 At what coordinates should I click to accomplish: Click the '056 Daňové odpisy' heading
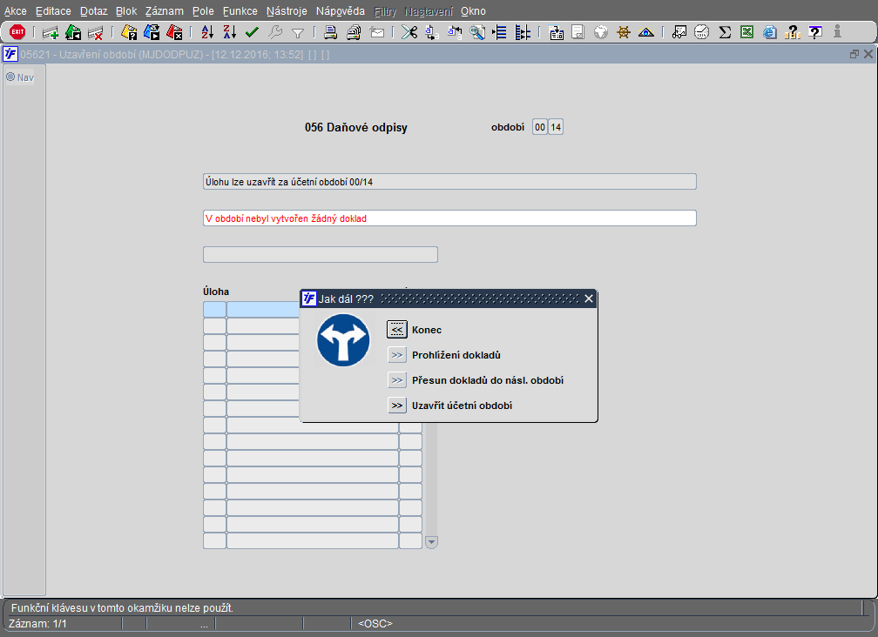pyautogui.click(x=356, y=128)
